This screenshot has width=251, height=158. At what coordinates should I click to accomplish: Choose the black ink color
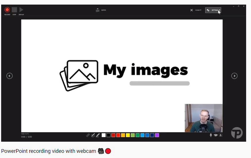point(108,135)
